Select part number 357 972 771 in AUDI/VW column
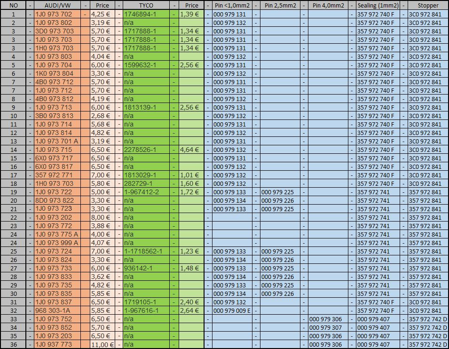 (54, 175)
